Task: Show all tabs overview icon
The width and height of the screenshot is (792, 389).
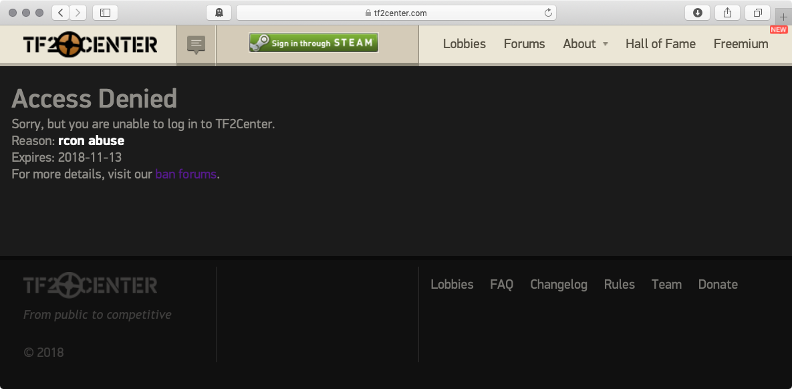Action: tap(758, 13)
